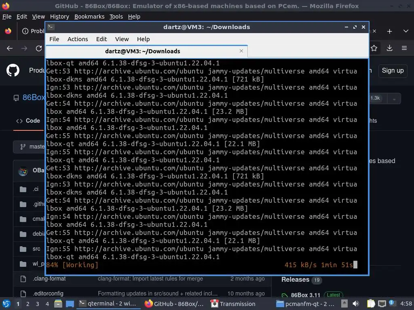
Task: Click the 4:58 taskbar clock
Action: pyautogui.click(x=406, y=304)
